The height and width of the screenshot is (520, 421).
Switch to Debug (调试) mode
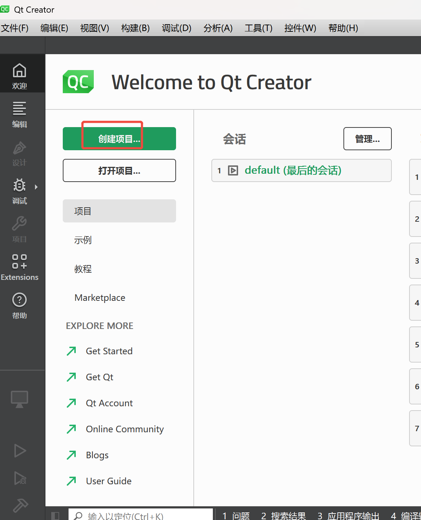click(x=19, y=191)
